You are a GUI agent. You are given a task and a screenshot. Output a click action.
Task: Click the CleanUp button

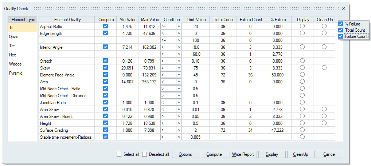click(301, 154)
